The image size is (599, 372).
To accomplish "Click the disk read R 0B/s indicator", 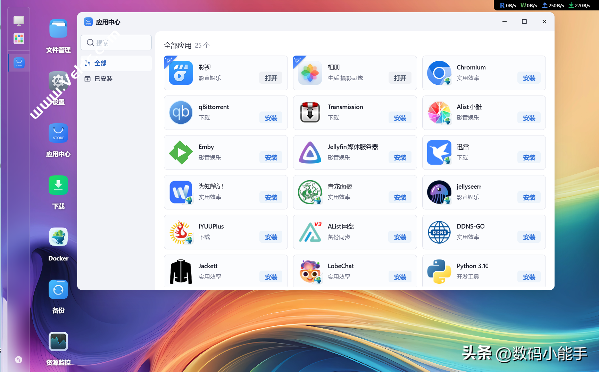I will (x=508, y=5).
